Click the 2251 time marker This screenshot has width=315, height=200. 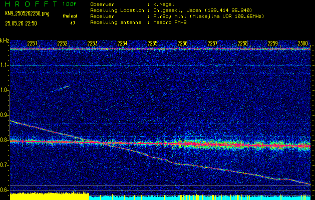[32, 43]
